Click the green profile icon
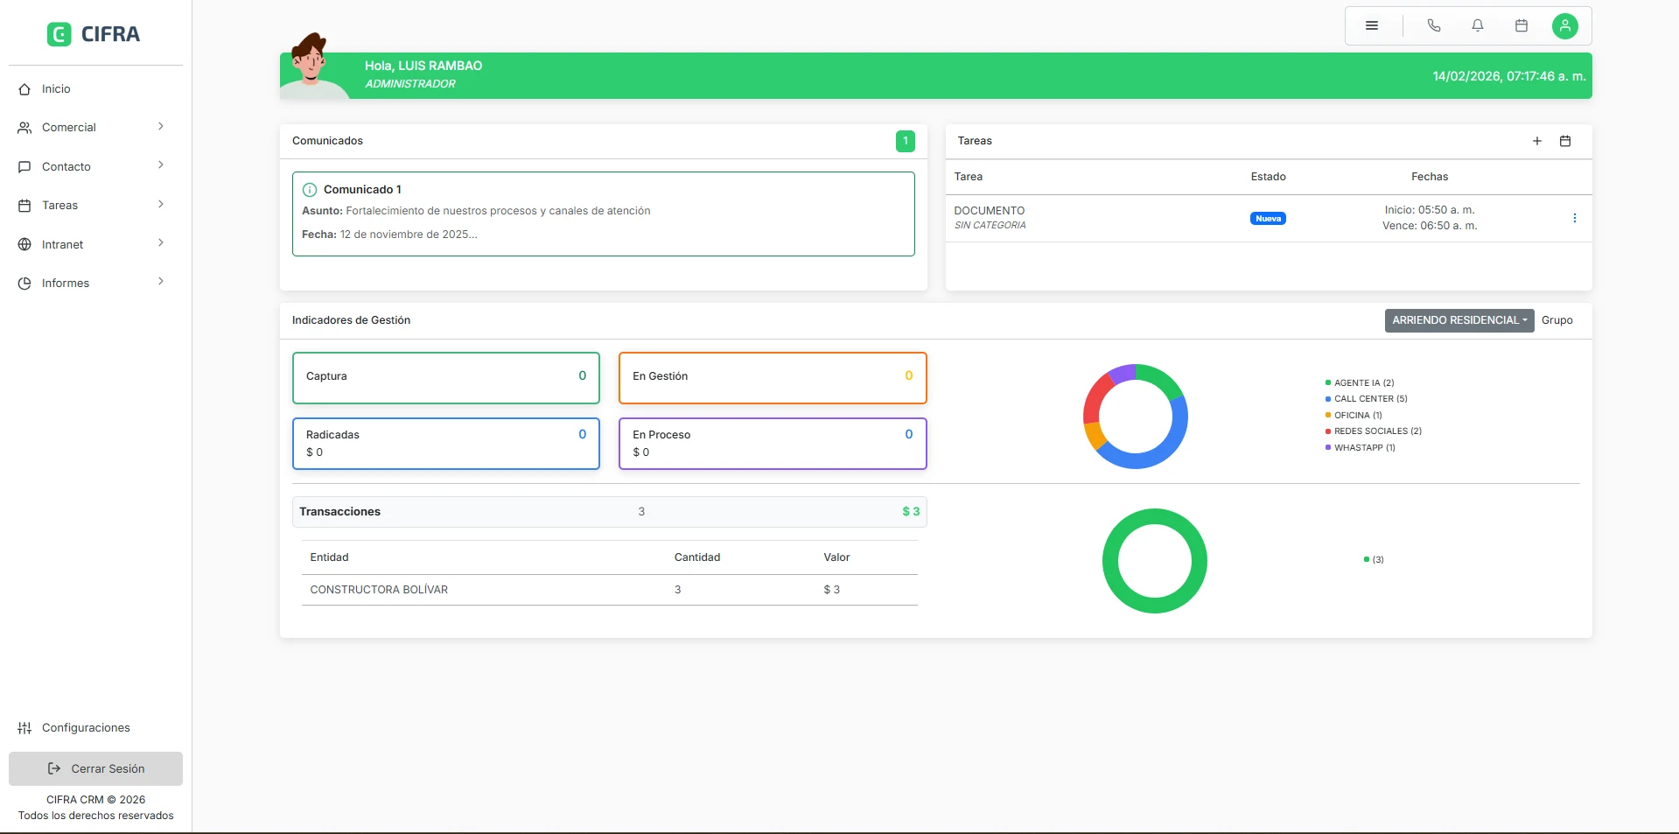The width and height of the screenshot is (1679, 834). (x=1565, y=25)
